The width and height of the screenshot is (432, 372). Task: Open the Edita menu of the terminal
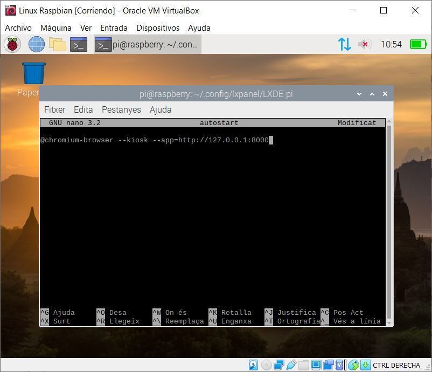[x=83, y=110]
